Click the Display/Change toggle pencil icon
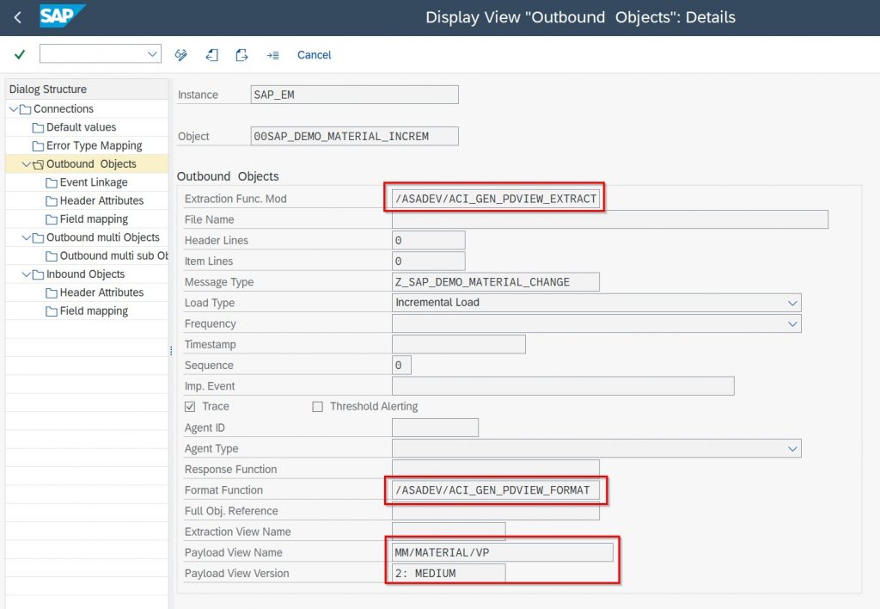The height and width of the screenshot is (609, 880). [181, 55]
